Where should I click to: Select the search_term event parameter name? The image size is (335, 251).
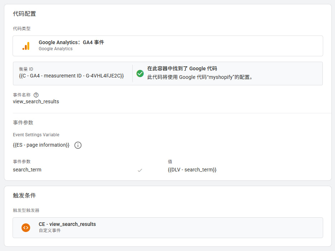point(27,170)
